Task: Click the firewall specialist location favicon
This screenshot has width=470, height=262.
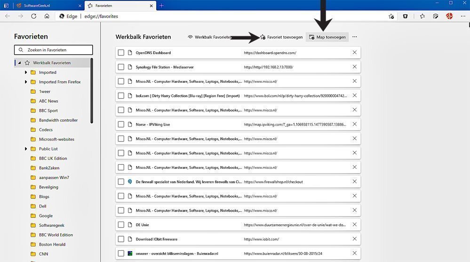Action: point(130,182)
